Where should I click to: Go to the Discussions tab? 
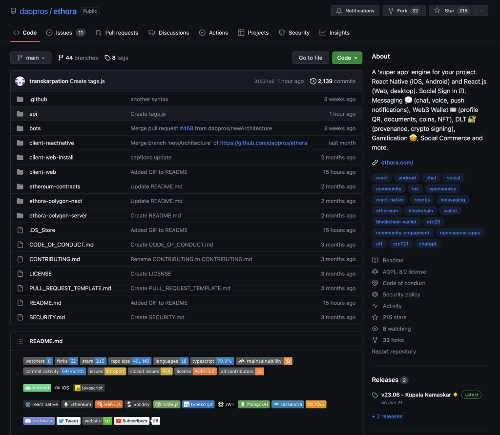coord(168,33)
